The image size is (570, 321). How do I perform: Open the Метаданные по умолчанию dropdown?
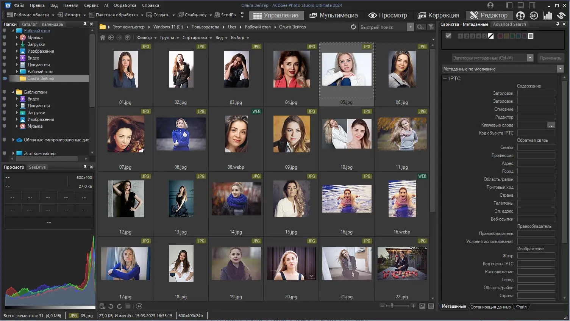tap(560, 69)
